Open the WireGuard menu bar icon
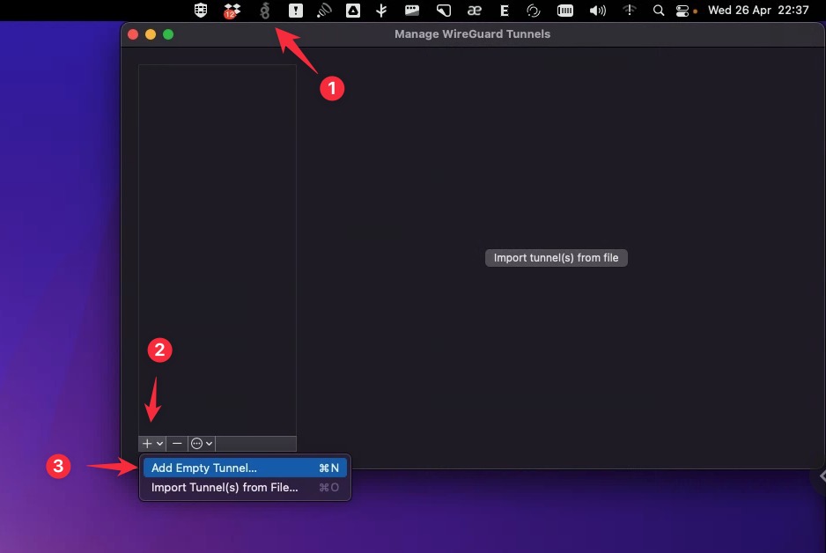 [x=265, y=11]
